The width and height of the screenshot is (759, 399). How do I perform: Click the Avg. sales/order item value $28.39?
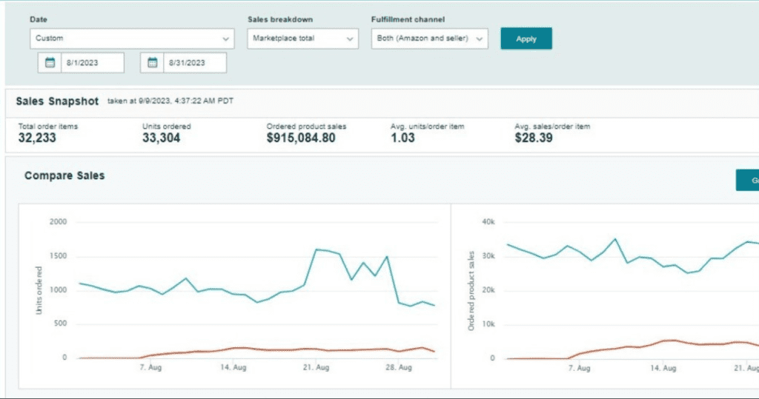pos(533,138)
